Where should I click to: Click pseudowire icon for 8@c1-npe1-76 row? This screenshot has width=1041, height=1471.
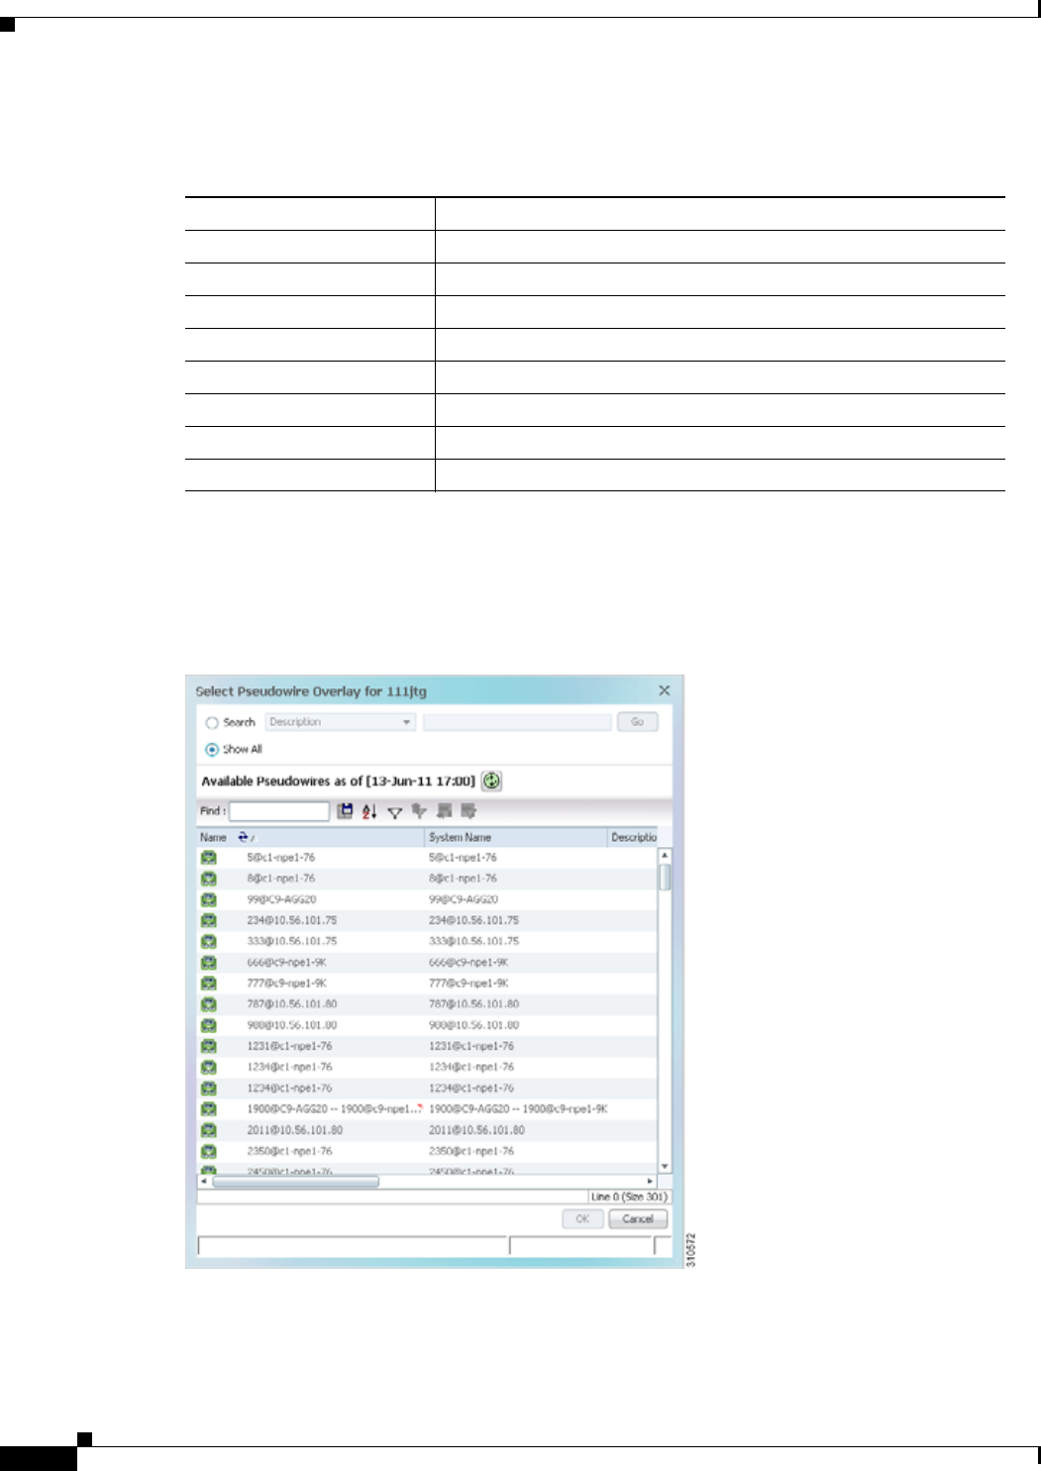tap(209, 879)
